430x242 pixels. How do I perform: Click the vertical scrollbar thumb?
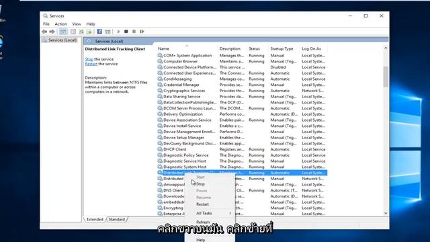pos(386,76)
